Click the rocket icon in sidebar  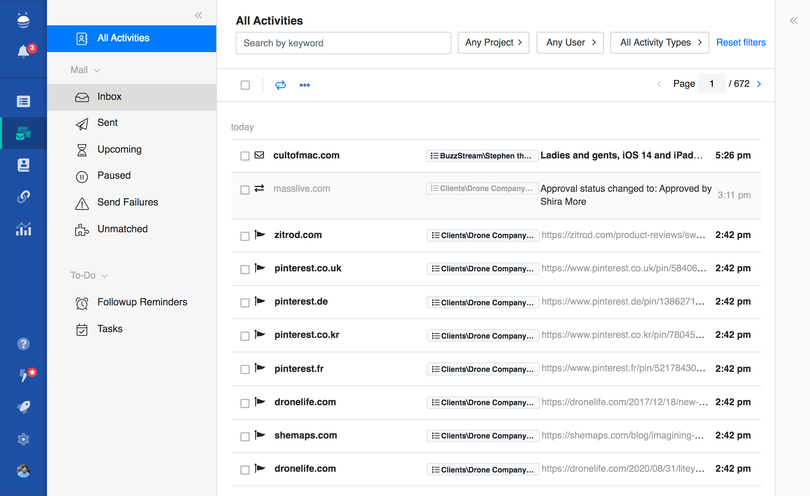pyautogui.click(x=24, y=407)
